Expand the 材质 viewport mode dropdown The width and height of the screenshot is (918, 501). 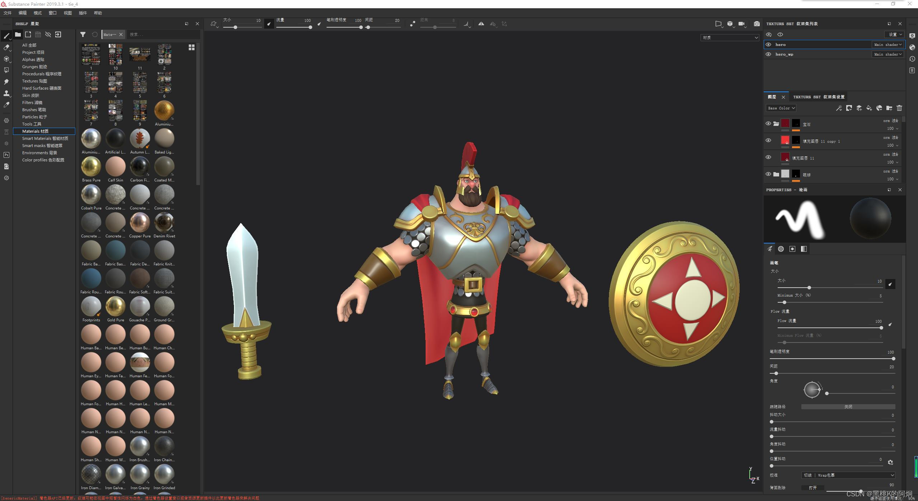[x=730, y=38]
